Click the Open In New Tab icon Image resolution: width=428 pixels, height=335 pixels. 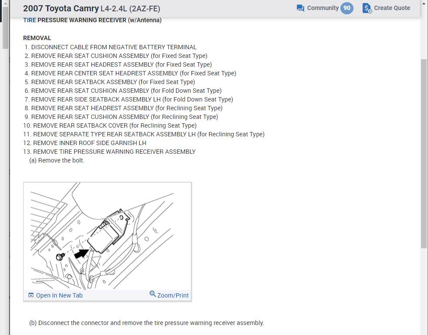(31, 295)
